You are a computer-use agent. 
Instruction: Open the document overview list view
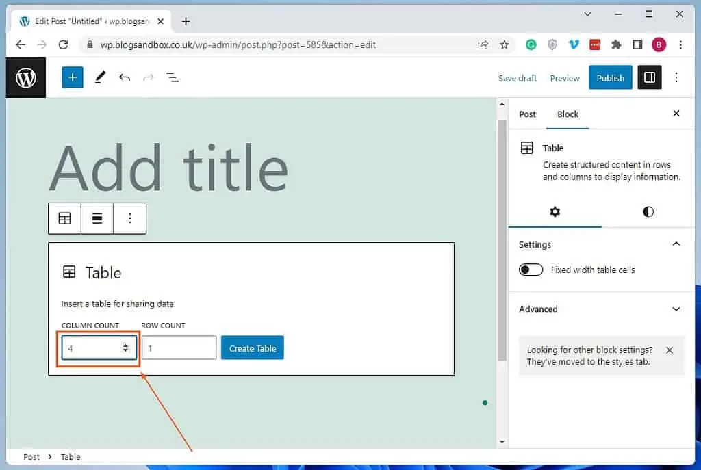pyautogui.click(x=173, y=77)
